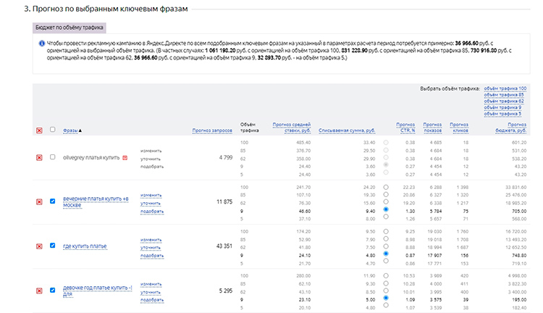The image size is (543, 313).
Task: Click the blue info icon in the budget notice
Action: pos(41,43)
